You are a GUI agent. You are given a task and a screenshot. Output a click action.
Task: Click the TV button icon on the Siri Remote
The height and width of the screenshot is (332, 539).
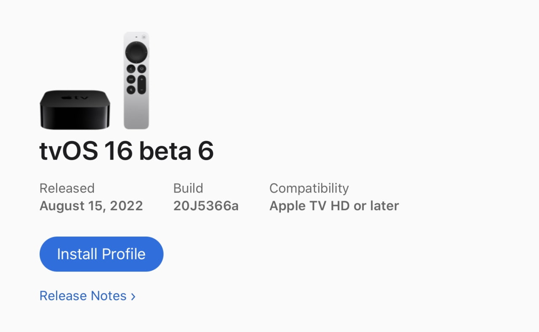tap(141, 69)
